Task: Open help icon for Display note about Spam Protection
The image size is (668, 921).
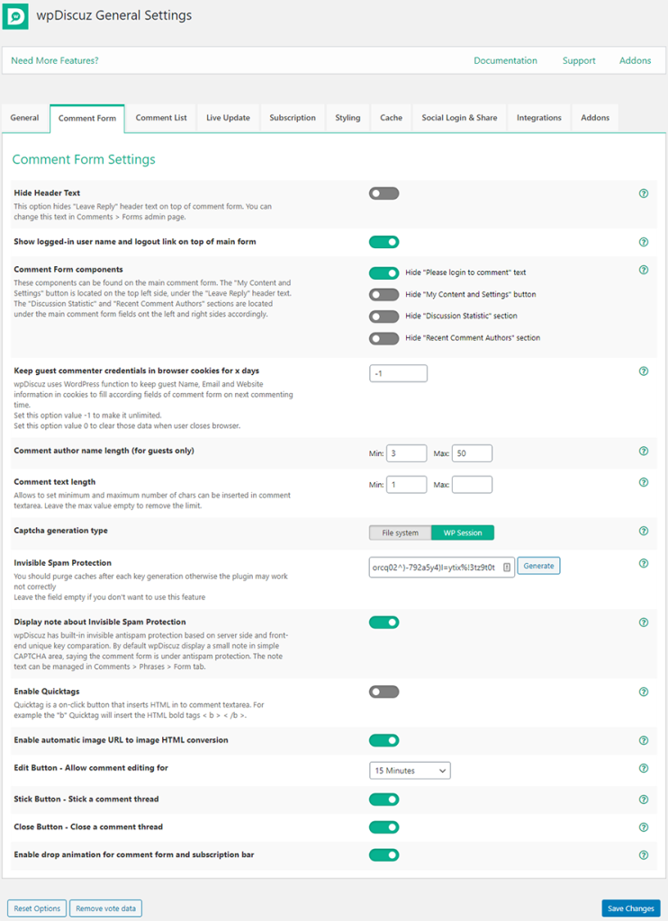Action: click(x=644, y=622)
